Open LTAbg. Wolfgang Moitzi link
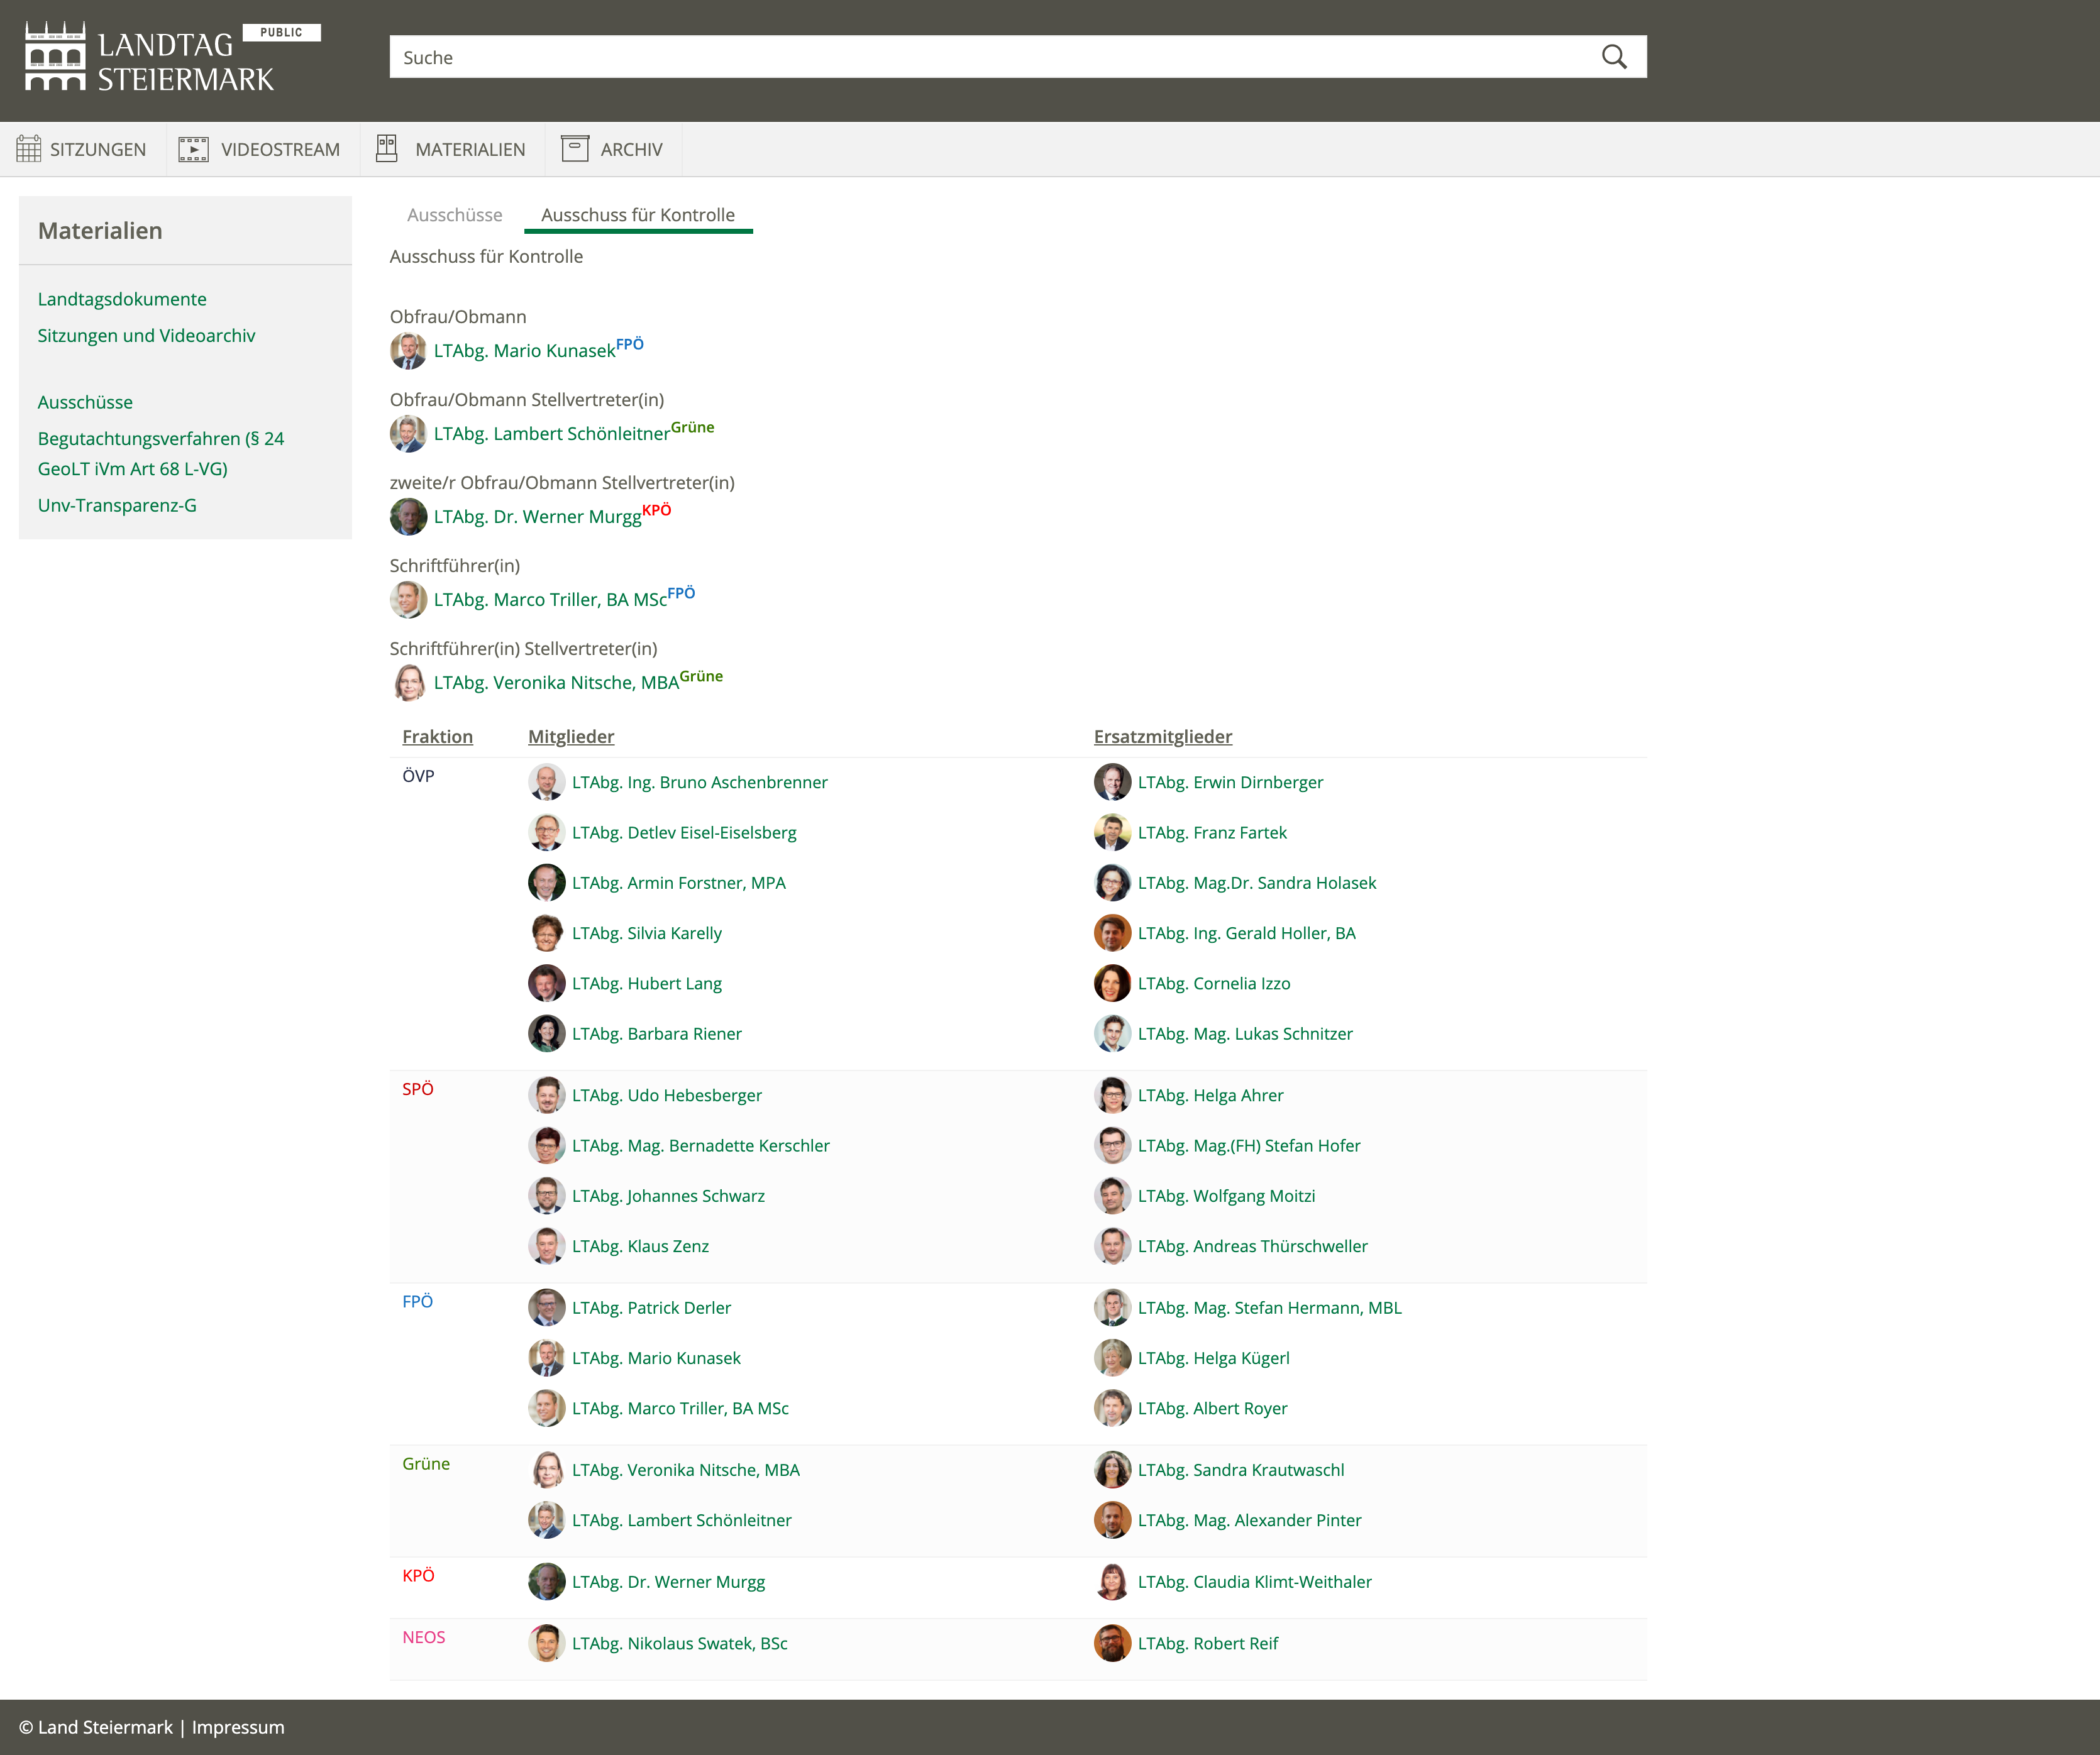This screenshot has width=2100, height=1755. click(x=1227, y=1196)
